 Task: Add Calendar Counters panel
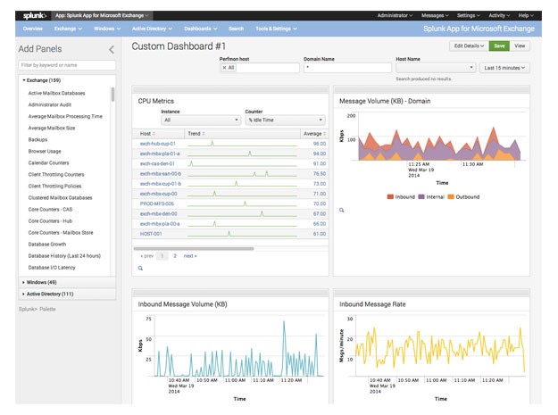[48, 162]
